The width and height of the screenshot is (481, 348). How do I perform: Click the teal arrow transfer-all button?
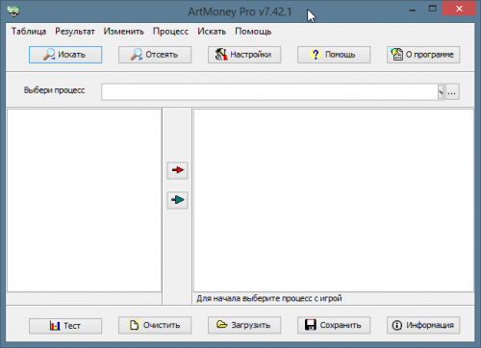point(177,200)
